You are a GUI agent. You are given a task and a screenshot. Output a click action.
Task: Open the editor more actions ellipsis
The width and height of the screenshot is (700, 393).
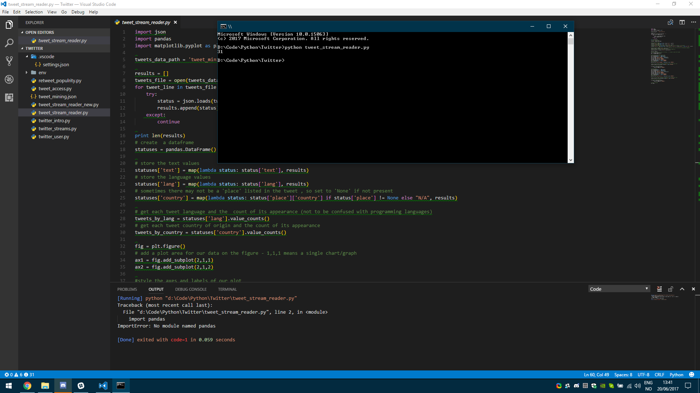pyautogui.click(x=693, y=22)
